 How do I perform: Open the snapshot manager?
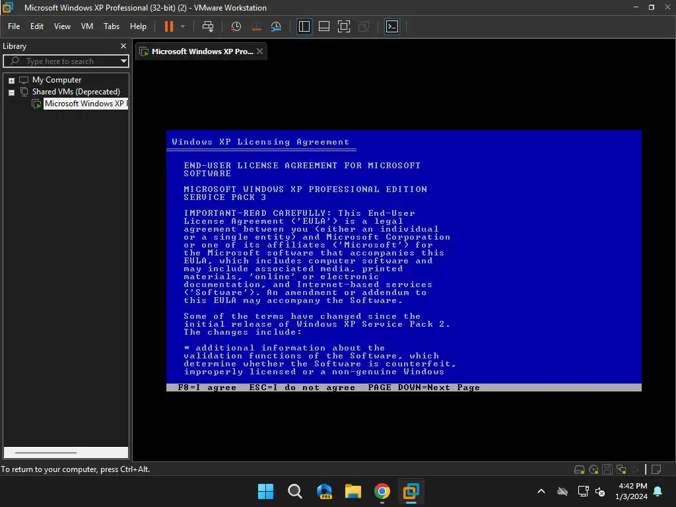point(276,26)
